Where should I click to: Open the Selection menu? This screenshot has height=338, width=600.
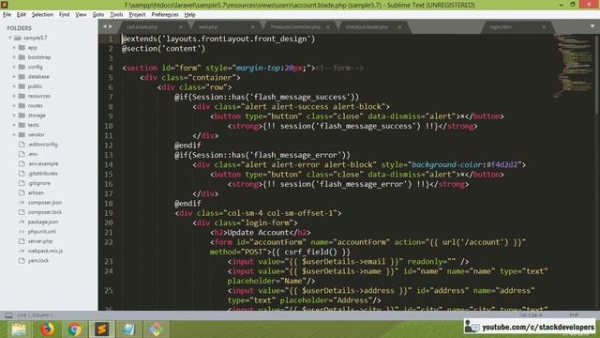42,15
